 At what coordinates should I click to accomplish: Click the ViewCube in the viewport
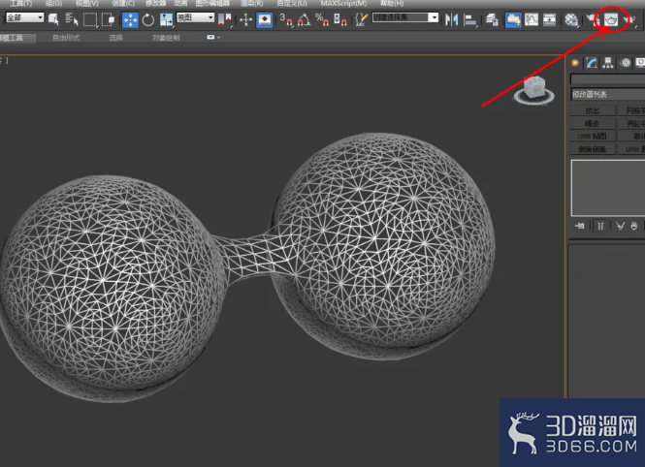(x=533, y=89)
